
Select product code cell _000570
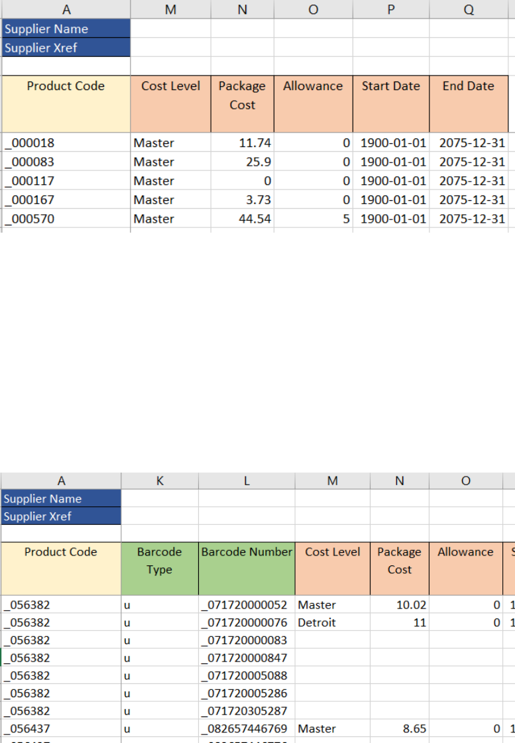[x=66, y=219]
